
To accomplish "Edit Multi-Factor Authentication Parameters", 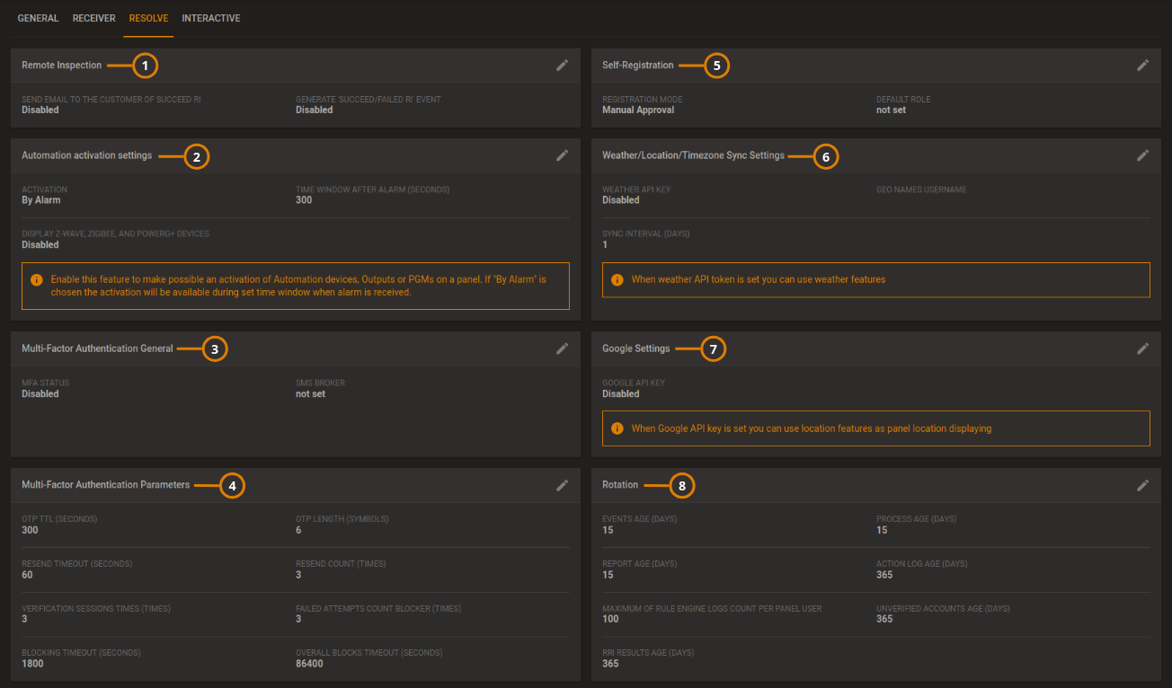I will (563, 485).
